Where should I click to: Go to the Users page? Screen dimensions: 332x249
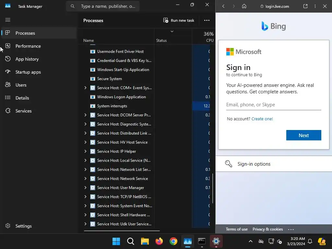(39, 85)
